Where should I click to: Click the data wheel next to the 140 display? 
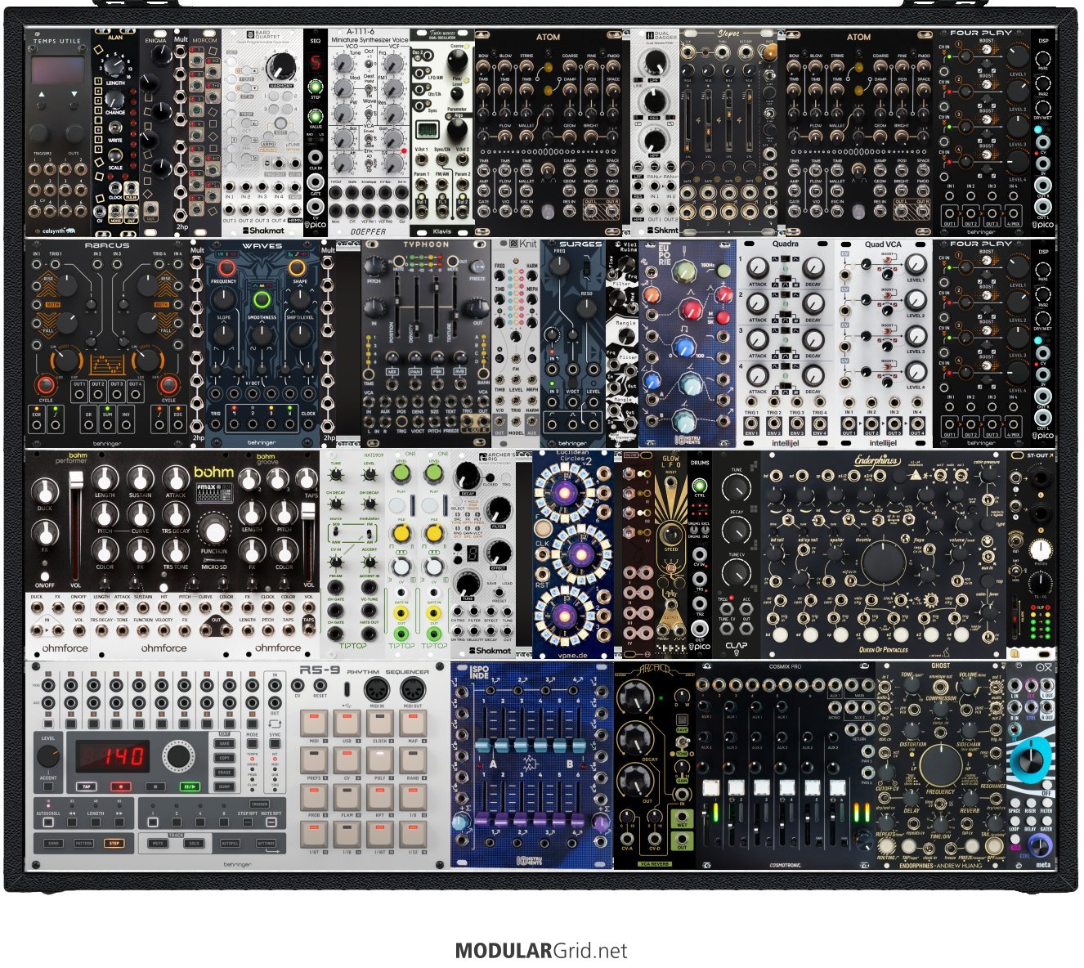pyautogui.click(x=177, y=756)
